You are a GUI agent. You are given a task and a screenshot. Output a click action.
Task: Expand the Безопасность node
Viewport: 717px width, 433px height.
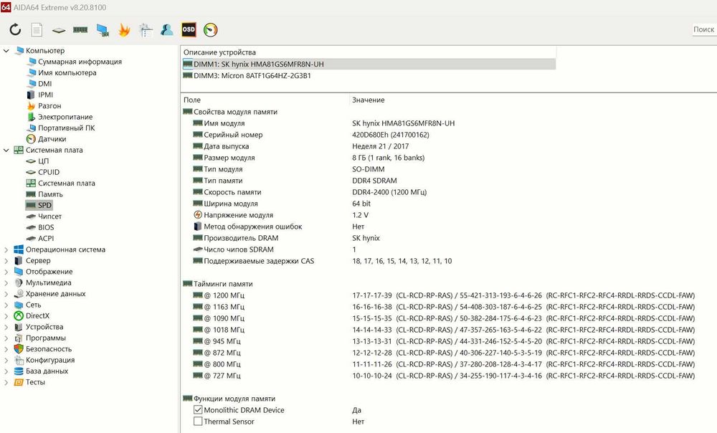(x=6, y=349)
